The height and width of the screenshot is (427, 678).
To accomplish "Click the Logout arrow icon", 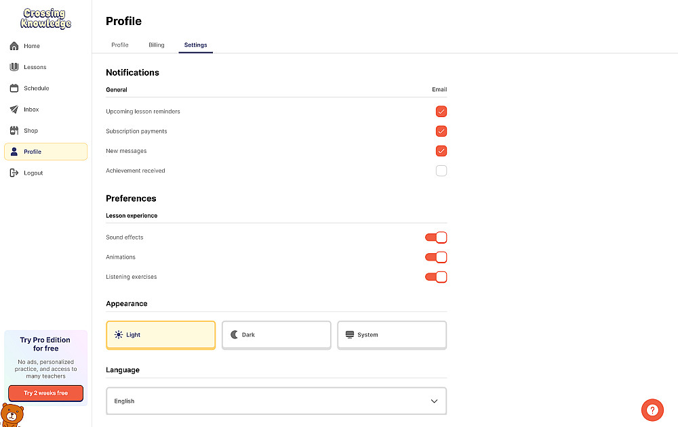I will [14, 173].
